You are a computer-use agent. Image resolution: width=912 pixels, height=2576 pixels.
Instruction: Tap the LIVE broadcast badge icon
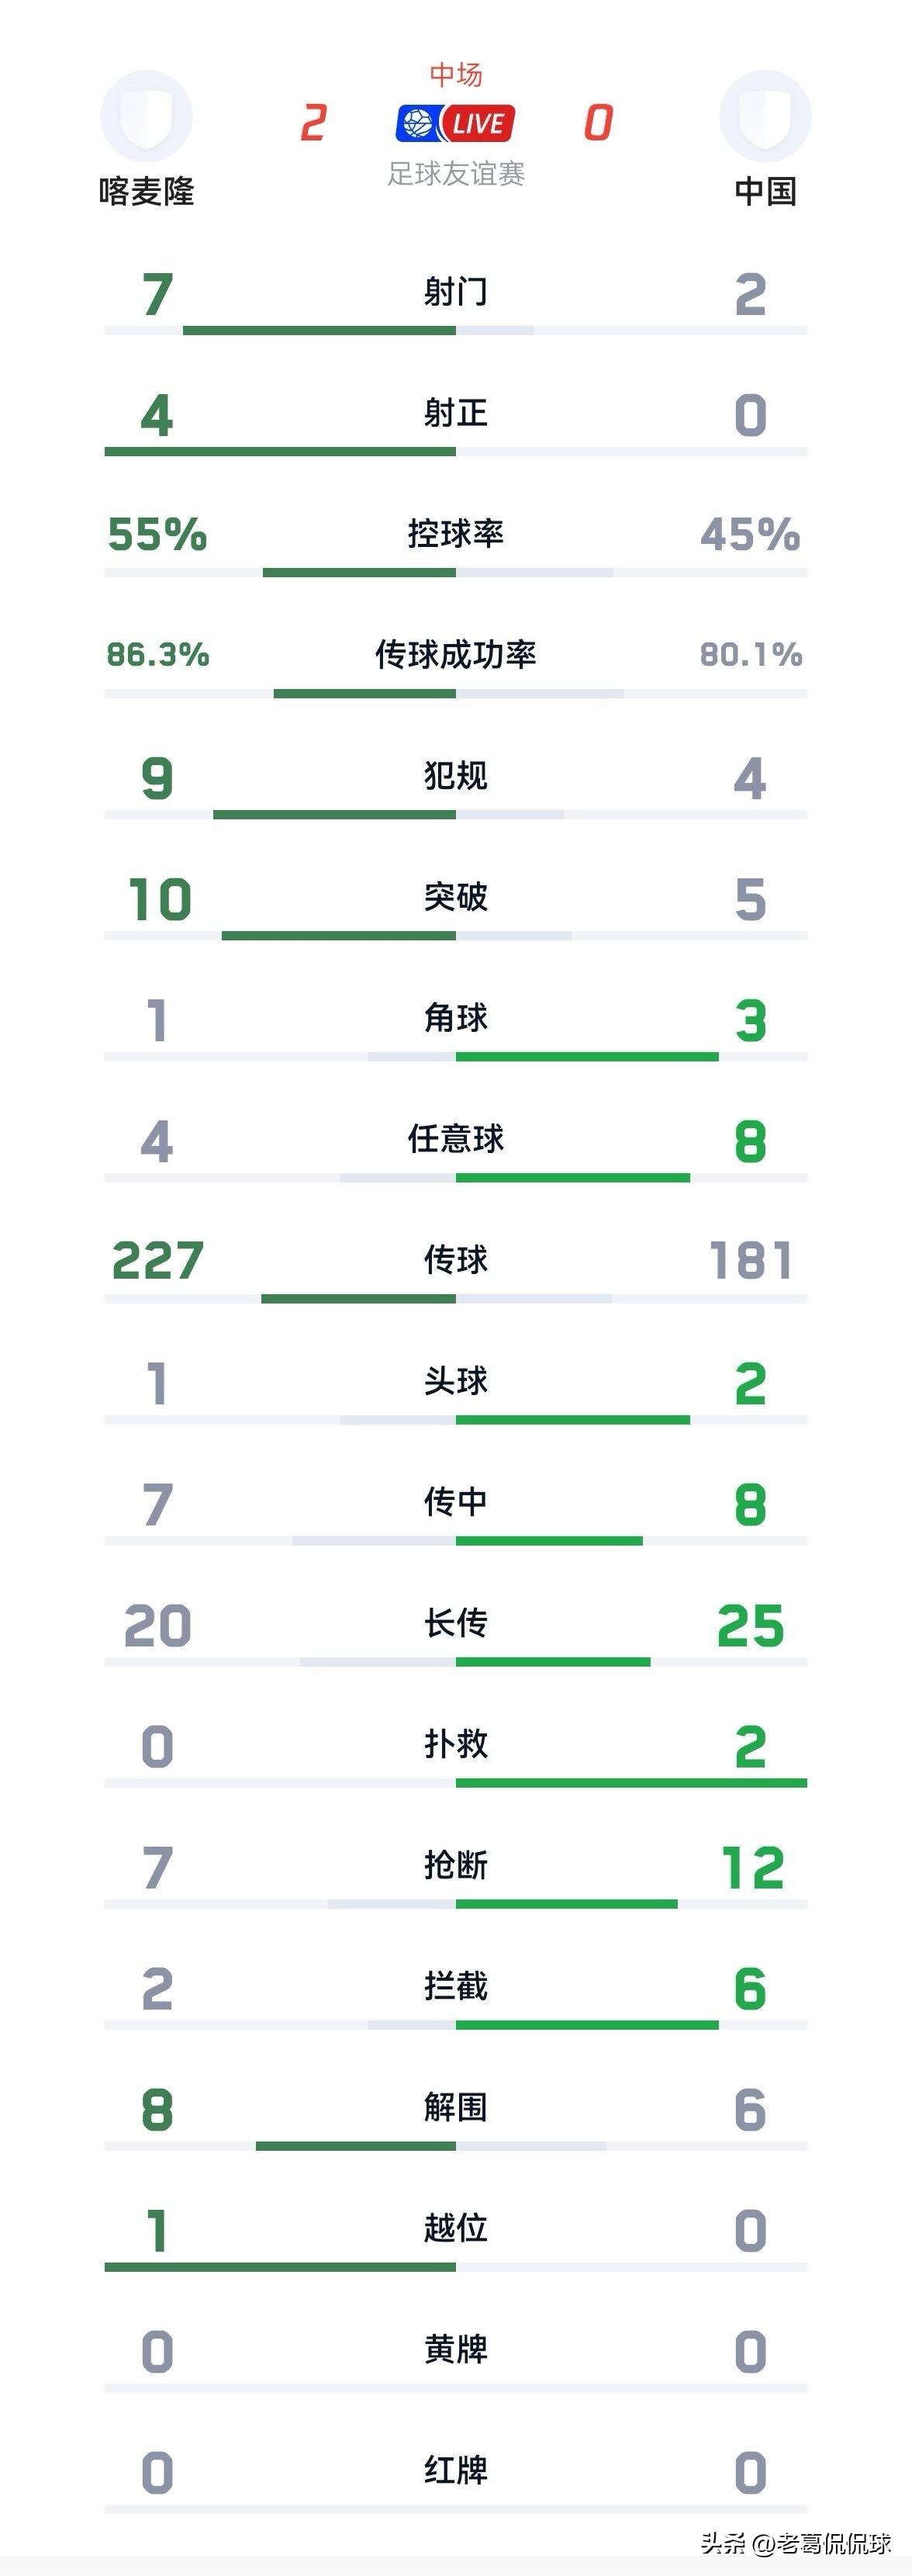tap(456, 123)
